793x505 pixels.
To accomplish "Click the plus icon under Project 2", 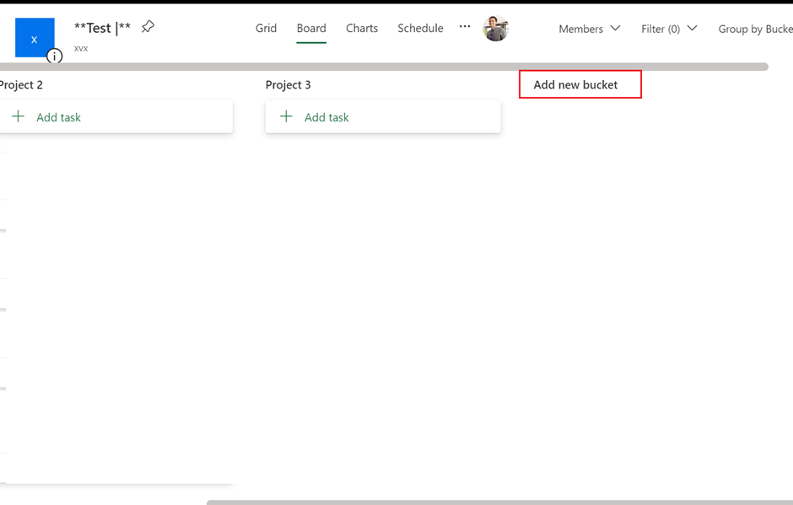I will pos(18,116).
